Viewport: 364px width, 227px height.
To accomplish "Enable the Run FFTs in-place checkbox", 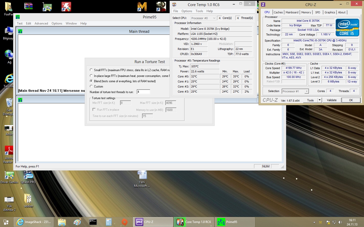I will pyautogui.click(x=94, y=109).
